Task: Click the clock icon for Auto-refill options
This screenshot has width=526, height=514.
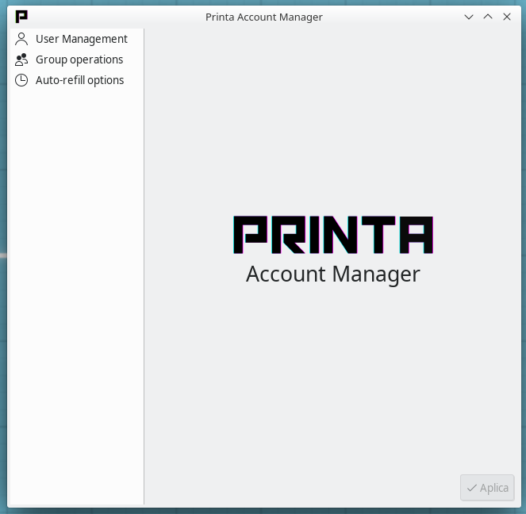Action: point(21,80)
